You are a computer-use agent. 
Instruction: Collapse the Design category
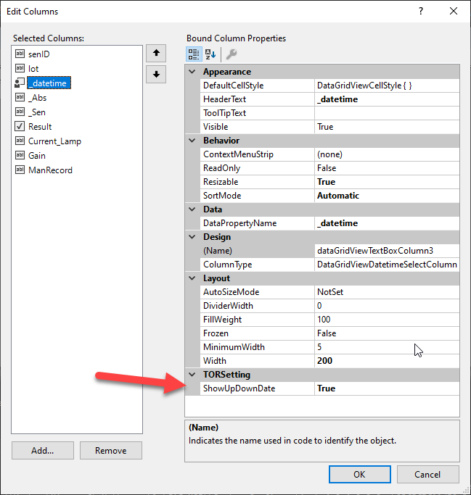(192, 237)
